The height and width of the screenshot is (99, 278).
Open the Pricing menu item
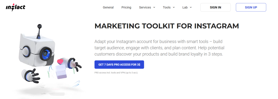pos(126,7)
